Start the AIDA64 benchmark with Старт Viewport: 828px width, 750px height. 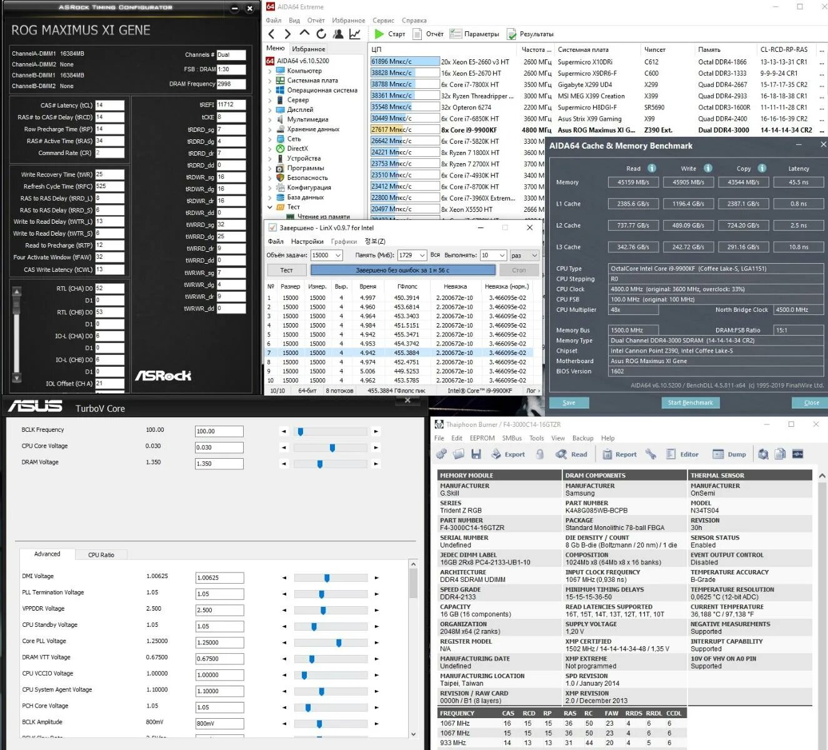pos(389,34)
